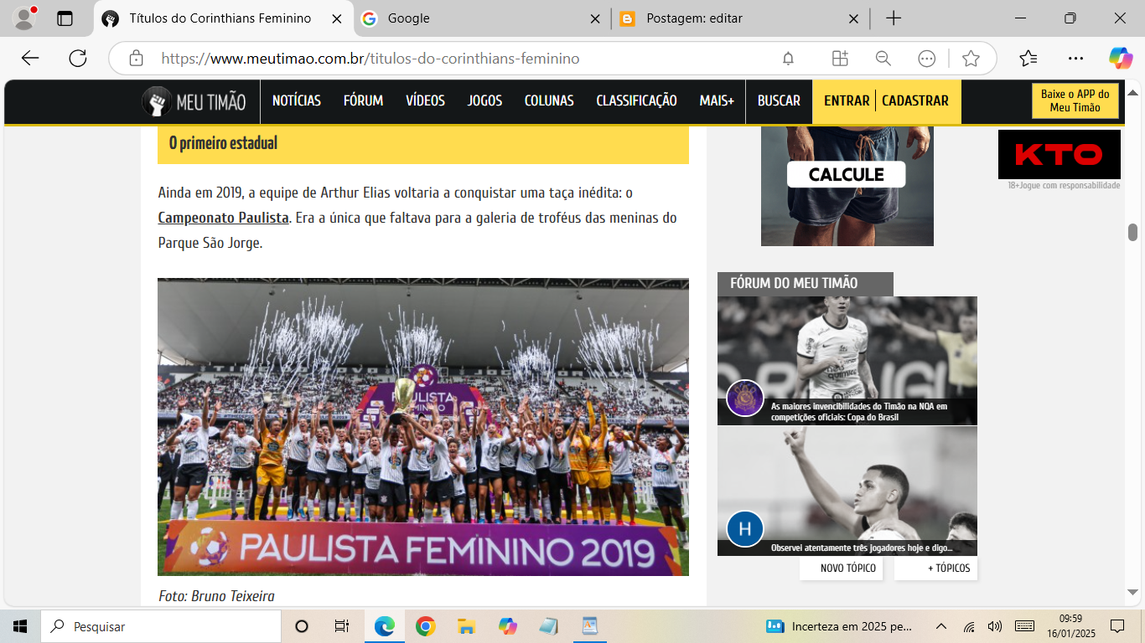
Task: Open the apps-add icon in address bar
Action: (840, 59)
